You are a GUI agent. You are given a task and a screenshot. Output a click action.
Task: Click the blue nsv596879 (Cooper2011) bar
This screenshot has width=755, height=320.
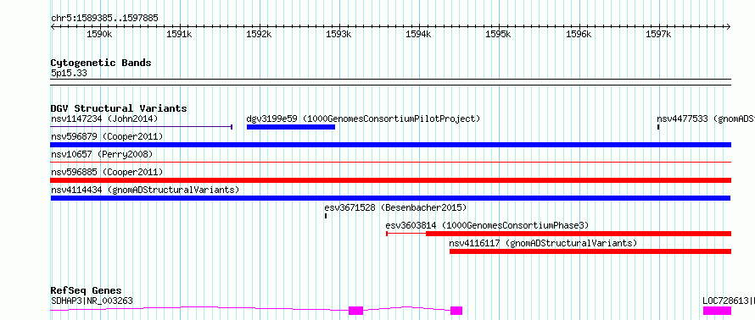(390, 145)
